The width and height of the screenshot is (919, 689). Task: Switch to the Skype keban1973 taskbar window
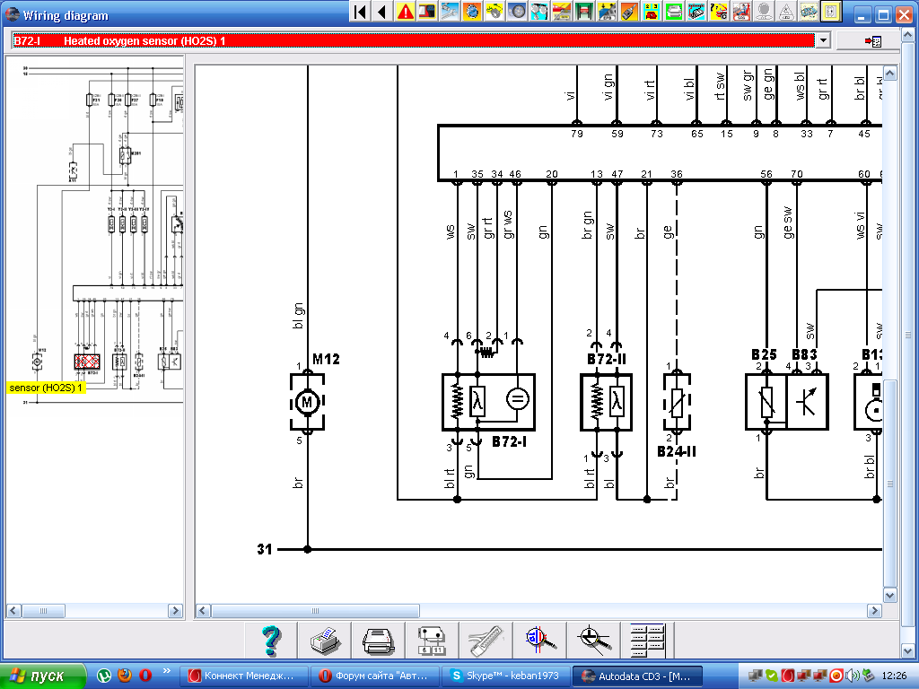coord(504,676)
